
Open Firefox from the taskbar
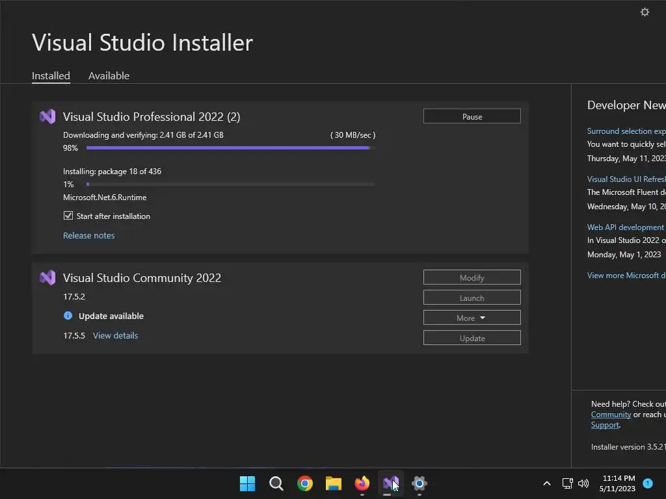(362, 483)
